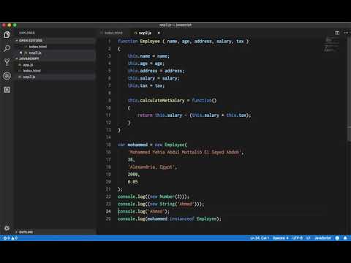Click 'mohammed' variable on line 15
351x263 pixels.
point(137,145)
